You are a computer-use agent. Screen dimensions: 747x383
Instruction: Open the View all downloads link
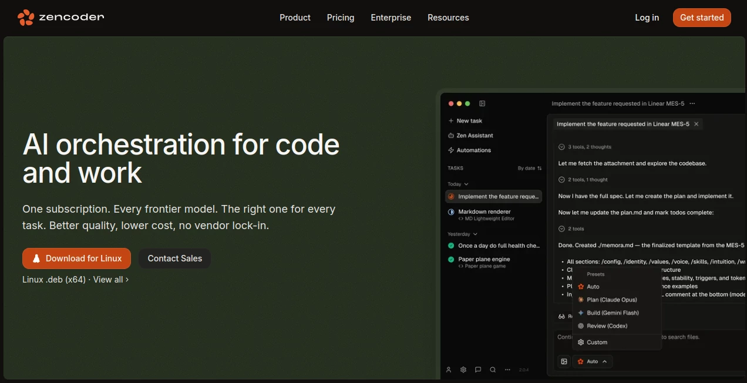pyautogui.click(x=110, y=280)
